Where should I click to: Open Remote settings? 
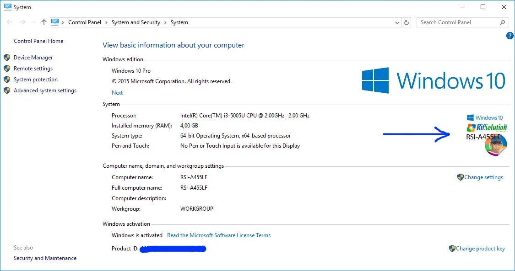(33, 69)
